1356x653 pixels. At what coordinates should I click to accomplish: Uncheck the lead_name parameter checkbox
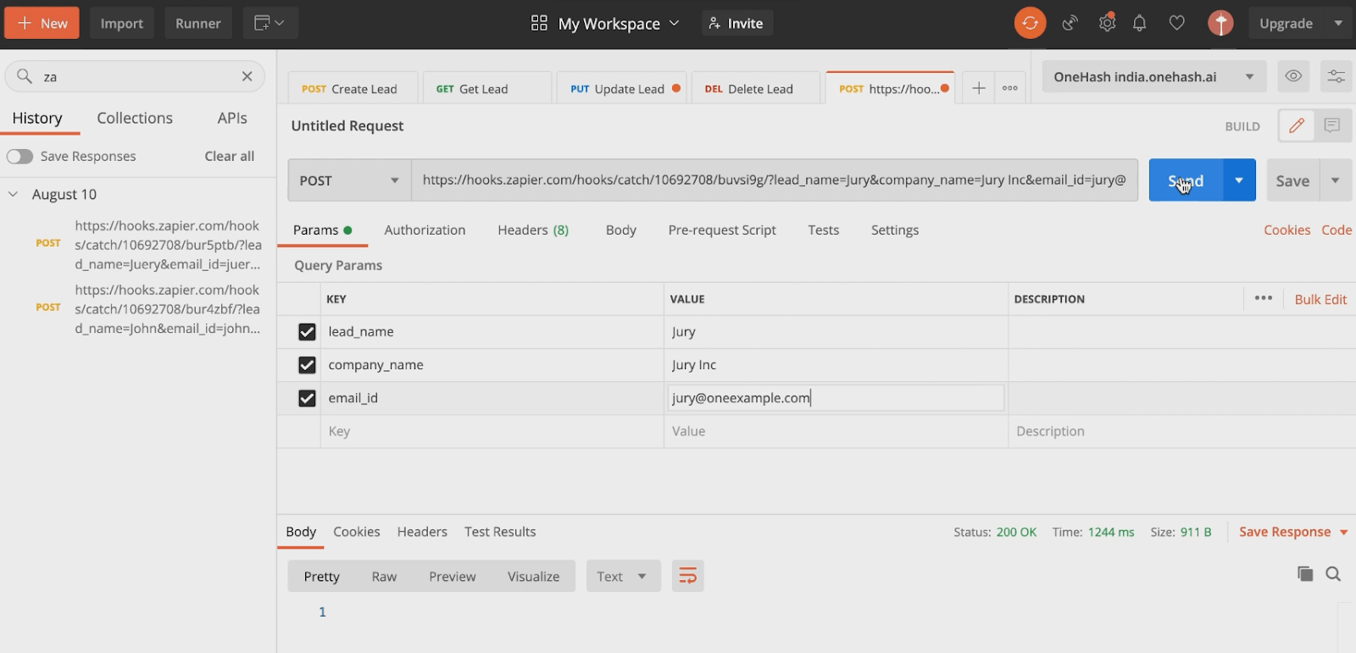click(307, 332)
